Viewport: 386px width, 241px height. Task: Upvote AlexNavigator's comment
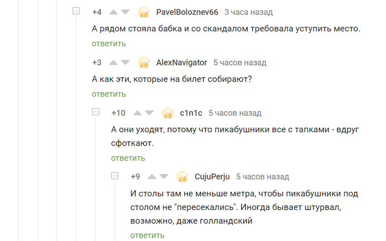click(x=114, y=62)
